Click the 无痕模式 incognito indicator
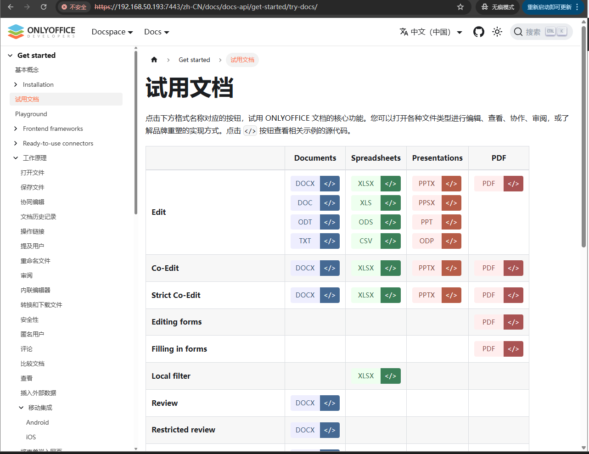Screen dimensions: 589x454 pyautogui.click(x=498, y=7)
